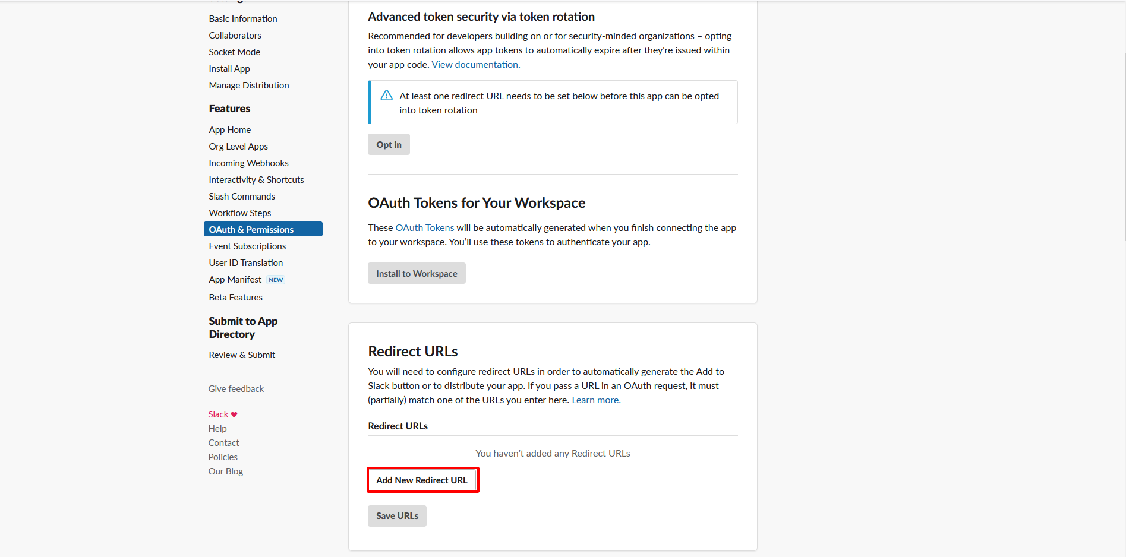Screen dimensions: 1126x557
Task: Open Interactivity & Shortcuts page
Action: tap(256, 179)
